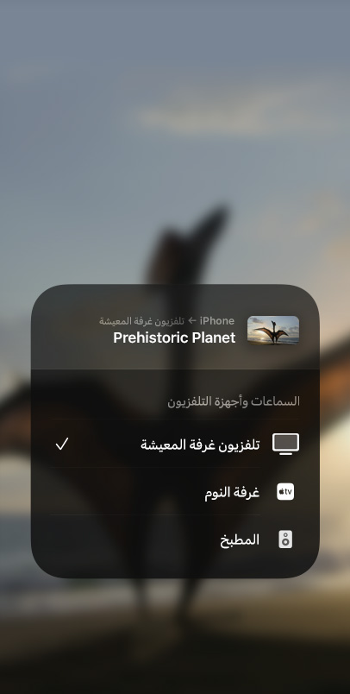The width and height of the screenshot is (350, 694).
Task: Select تلفزيون غرفة المعيشة as AirPlay output
Action: 174,444
